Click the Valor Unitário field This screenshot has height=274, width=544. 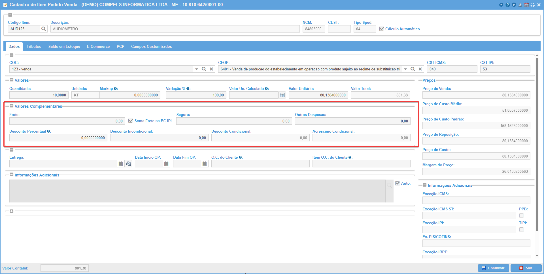[x=318, y=95]
